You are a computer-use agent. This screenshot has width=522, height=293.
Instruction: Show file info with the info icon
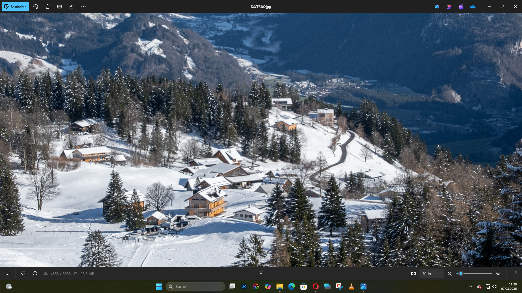point(35,273)
